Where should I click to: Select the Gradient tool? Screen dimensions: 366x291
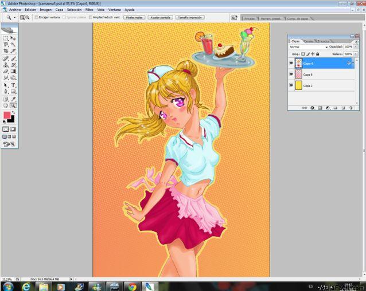pos(13,71)
